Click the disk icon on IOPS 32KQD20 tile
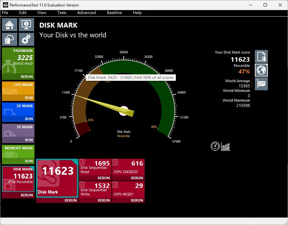This screenshot has height=225, width=288. [x=115, y=162]
